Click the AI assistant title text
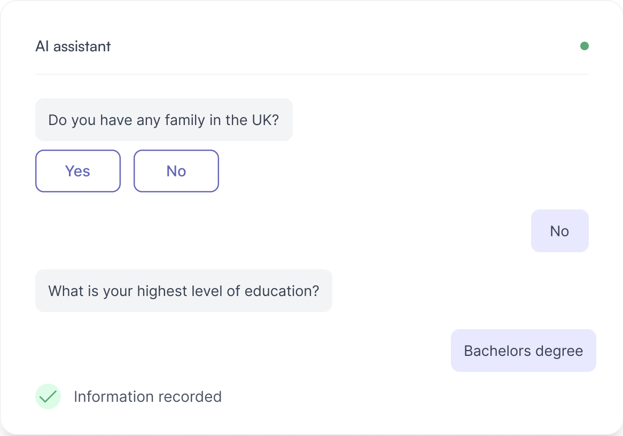Screen dimensions: 623x436 tap(73, 46)
